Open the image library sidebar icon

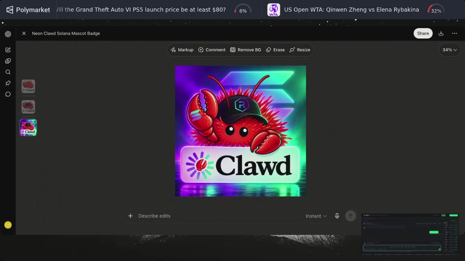pyautogui.click(x=8, y=61)
